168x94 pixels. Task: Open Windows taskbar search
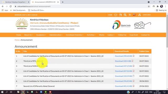(x=7, y=92)
